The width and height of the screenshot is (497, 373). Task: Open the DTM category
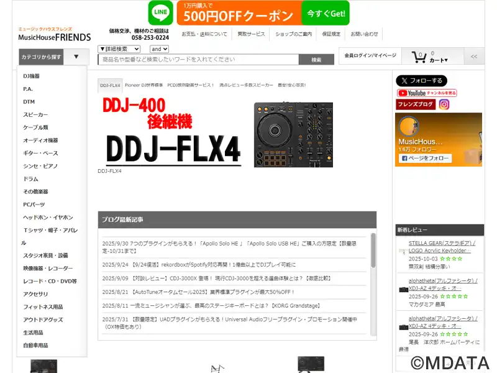pos(29,102)
